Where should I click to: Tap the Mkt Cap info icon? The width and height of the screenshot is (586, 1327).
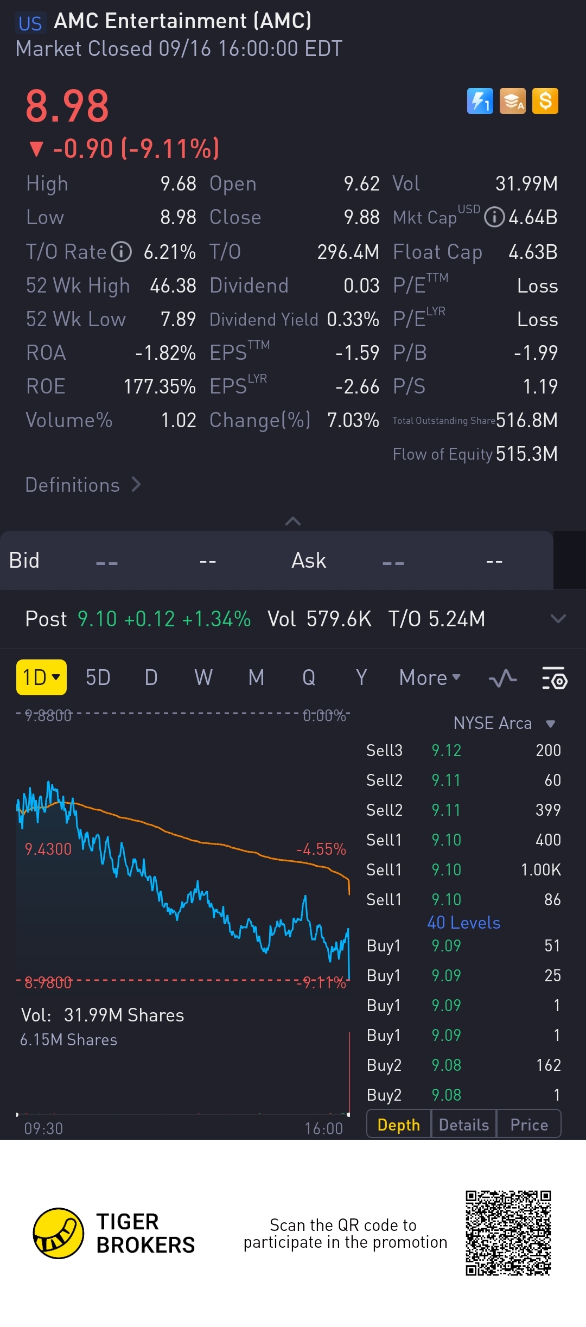pyautogui.click(x=494, y=218)
